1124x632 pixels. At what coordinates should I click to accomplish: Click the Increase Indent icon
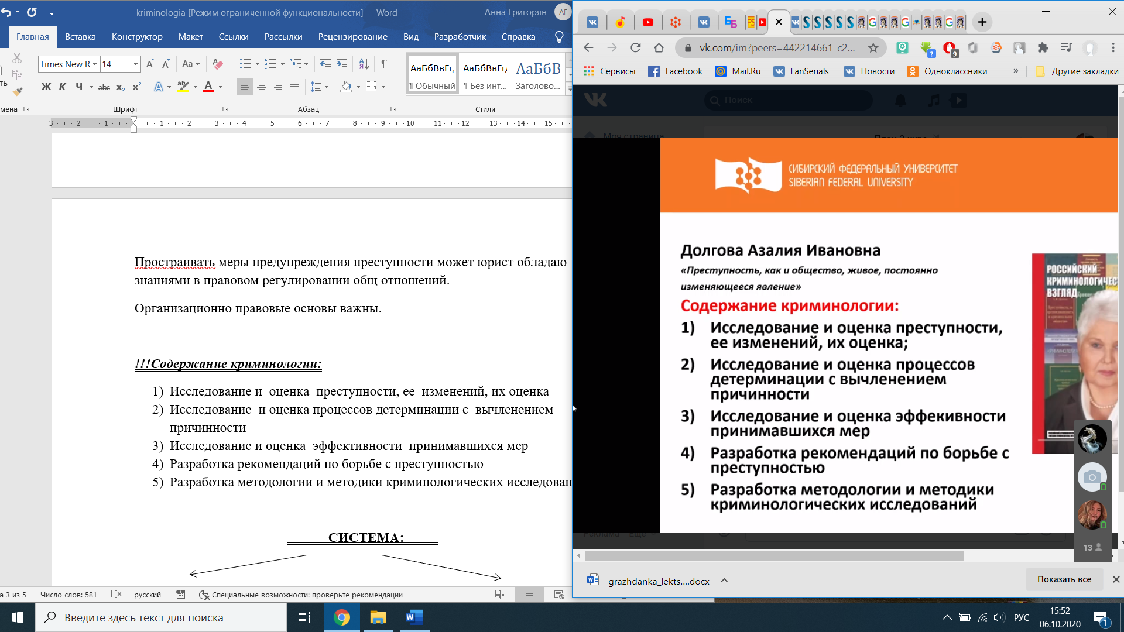pos(342,64)
